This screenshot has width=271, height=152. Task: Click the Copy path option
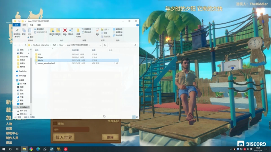[39, 29]
